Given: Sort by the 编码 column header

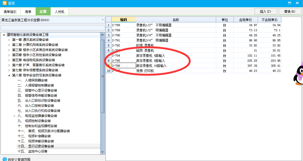Looking at the screenshot, I should tap(124, 19).
